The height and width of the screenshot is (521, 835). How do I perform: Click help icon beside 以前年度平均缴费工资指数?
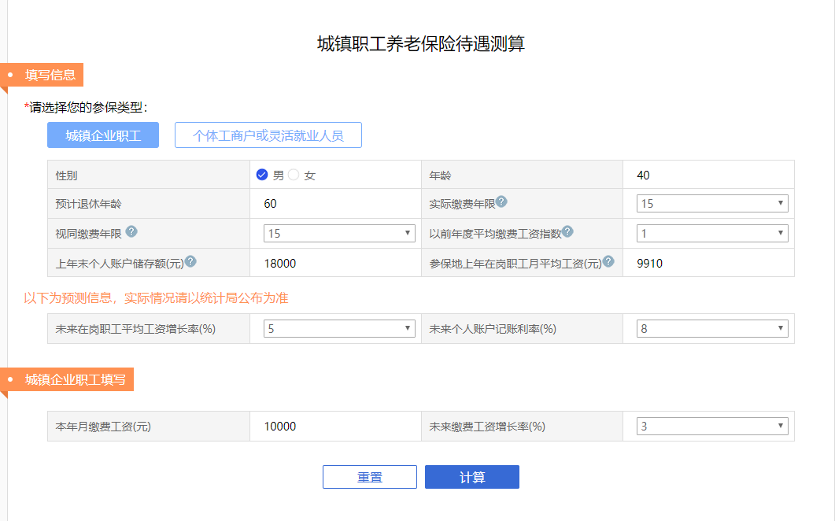567,231
